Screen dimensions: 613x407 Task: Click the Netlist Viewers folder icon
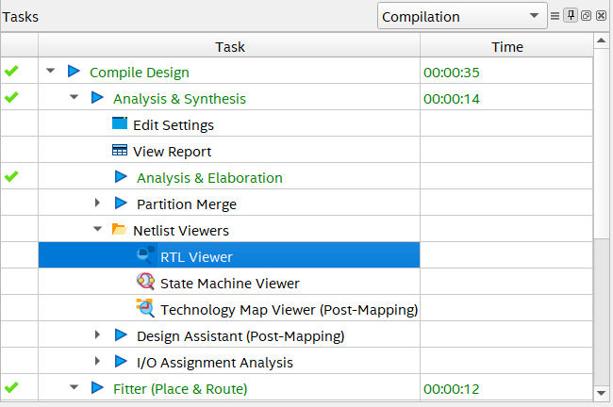tap(120, 230)
